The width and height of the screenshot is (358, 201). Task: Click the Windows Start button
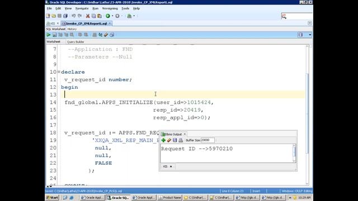point(52,198)
